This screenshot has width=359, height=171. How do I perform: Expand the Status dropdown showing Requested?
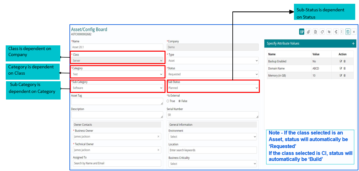(213, 74)
